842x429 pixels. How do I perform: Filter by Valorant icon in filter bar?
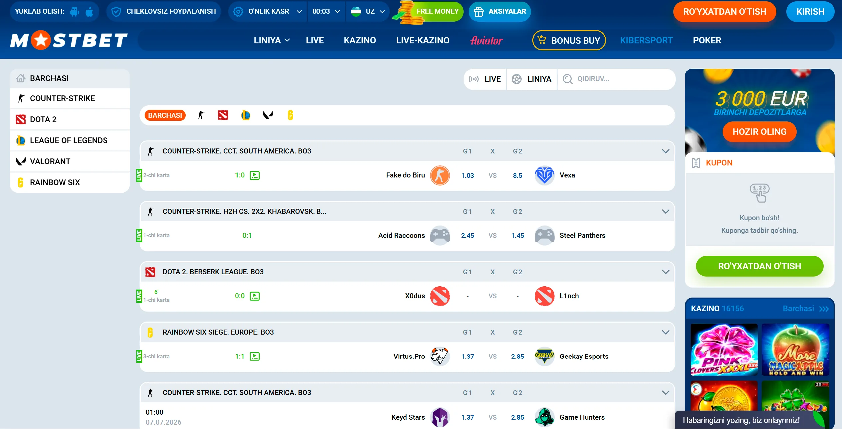point(268,115)
